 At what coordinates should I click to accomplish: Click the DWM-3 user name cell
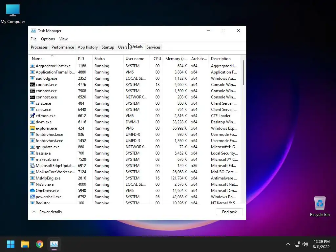(132, 122)
